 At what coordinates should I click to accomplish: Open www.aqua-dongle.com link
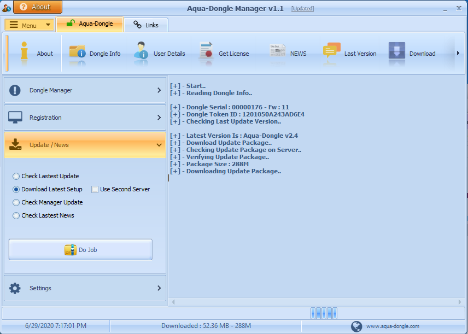[393, 326]
